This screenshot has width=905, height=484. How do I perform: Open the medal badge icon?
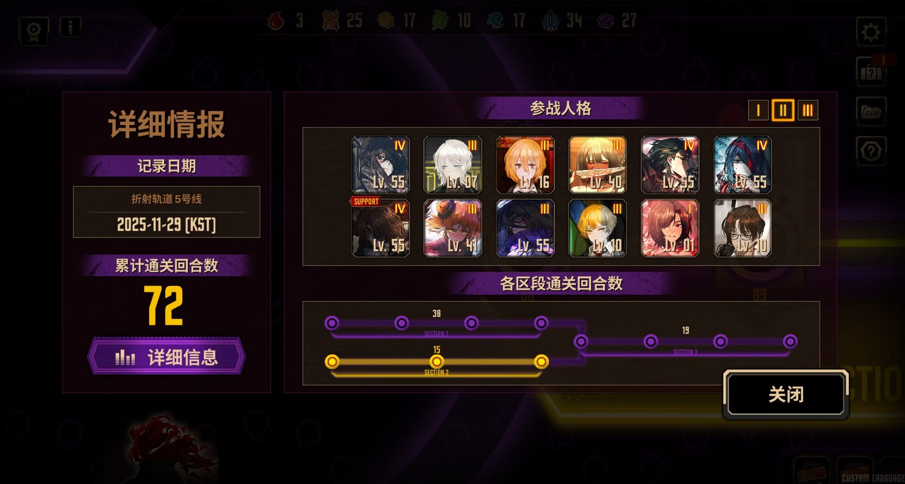click(33, 32)
